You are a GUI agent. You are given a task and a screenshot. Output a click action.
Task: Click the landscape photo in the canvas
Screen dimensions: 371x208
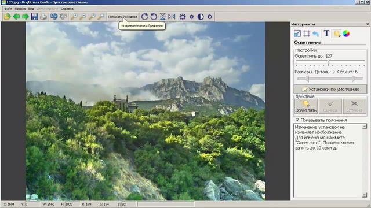tap(146, 111)
